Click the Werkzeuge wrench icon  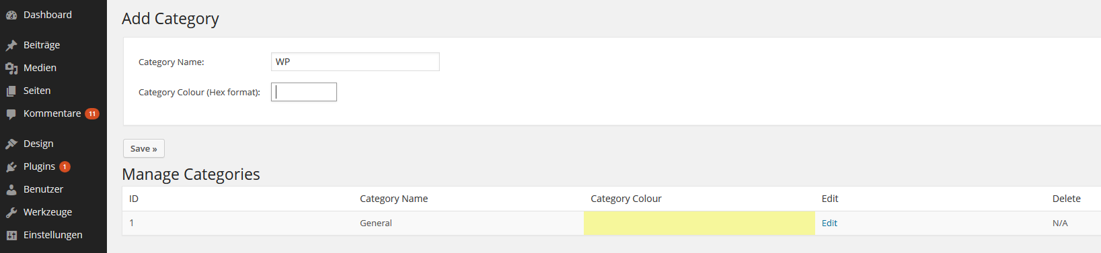pos(11,212)
